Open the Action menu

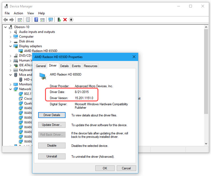(x=19, y=13)
